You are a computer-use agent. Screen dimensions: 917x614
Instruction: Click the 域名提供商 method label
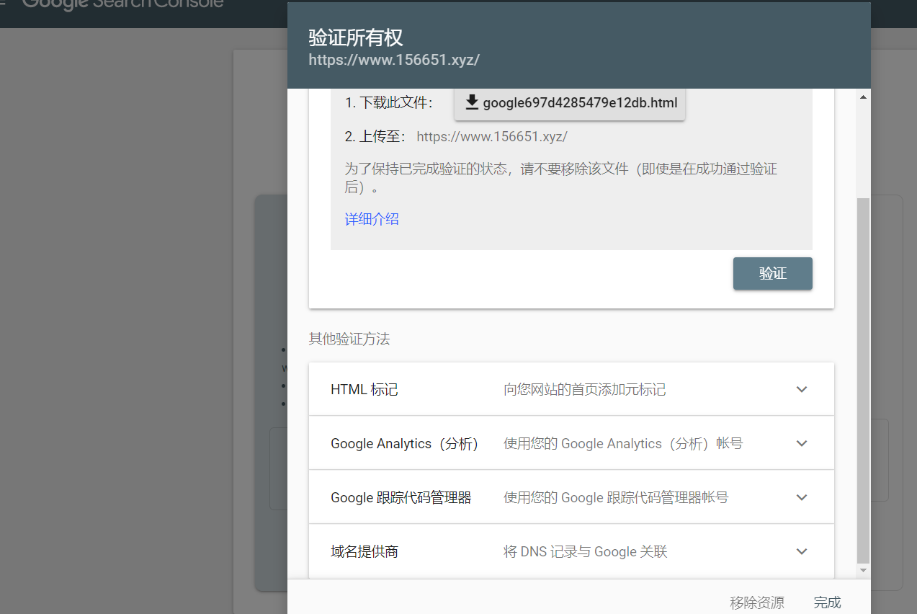364,552
